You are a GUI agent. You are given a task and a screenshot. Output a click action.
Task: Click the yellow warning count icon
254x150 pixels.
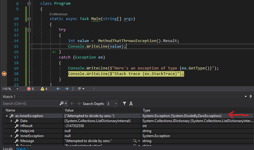(42, 89)
